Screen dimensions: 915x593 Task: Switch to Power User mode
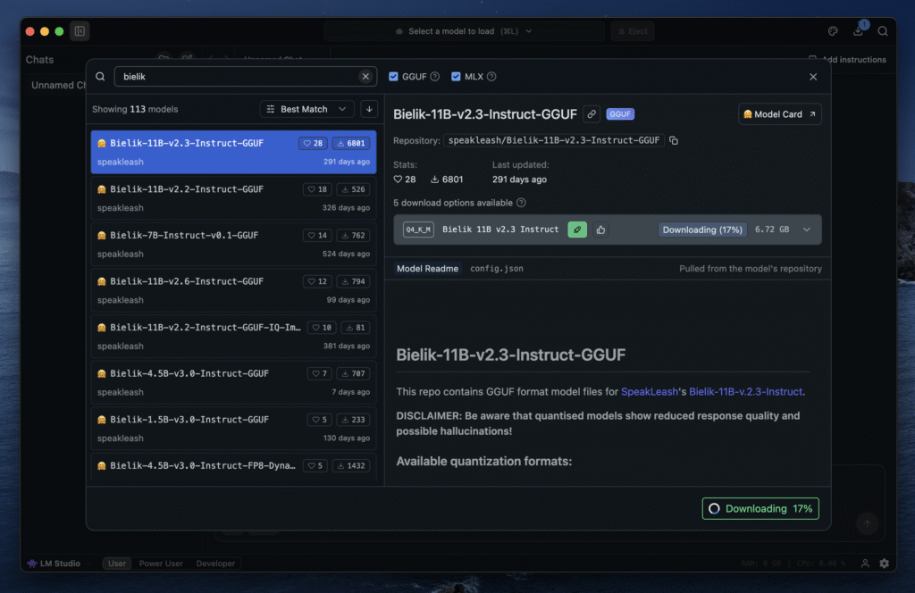pos(161,564)
